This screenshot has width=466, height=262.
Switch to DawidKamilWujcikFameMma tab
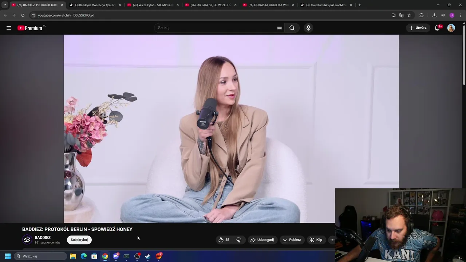[x=326, y=5]
